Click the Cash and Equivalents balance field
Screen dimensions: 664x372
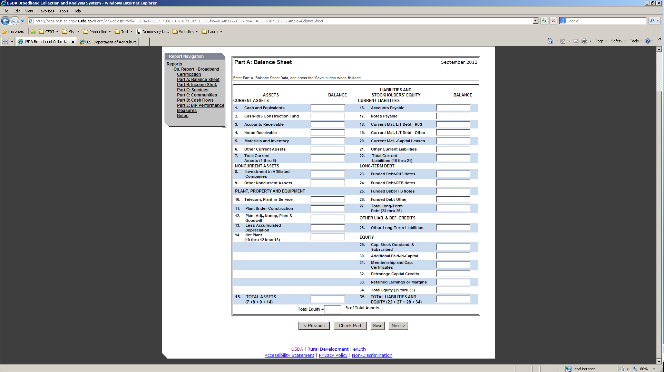coord(328,108)
